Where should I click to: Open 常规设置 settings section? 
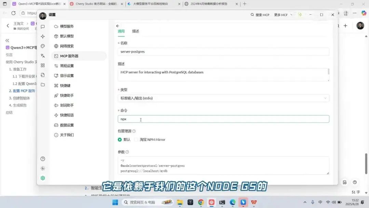point(79,66)
